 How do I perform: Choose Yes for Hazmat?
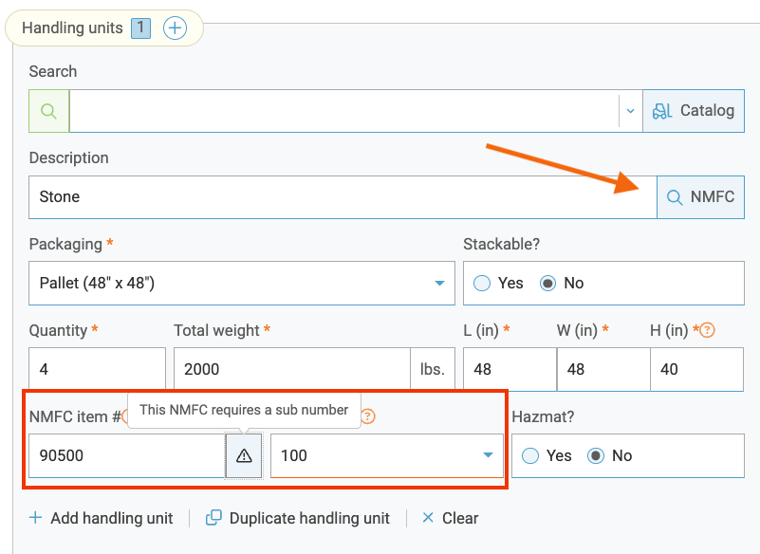coord(530,455)
